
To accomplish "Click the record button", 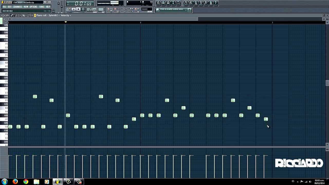I will (83, 9).
